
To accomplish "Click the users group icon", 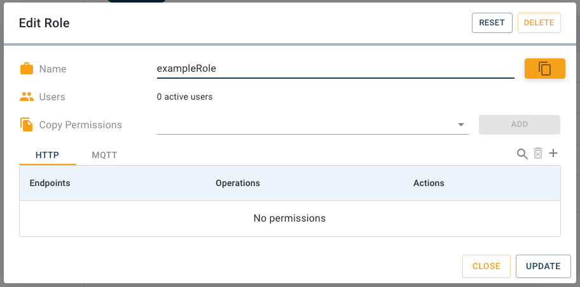I will tap(27, 97).
